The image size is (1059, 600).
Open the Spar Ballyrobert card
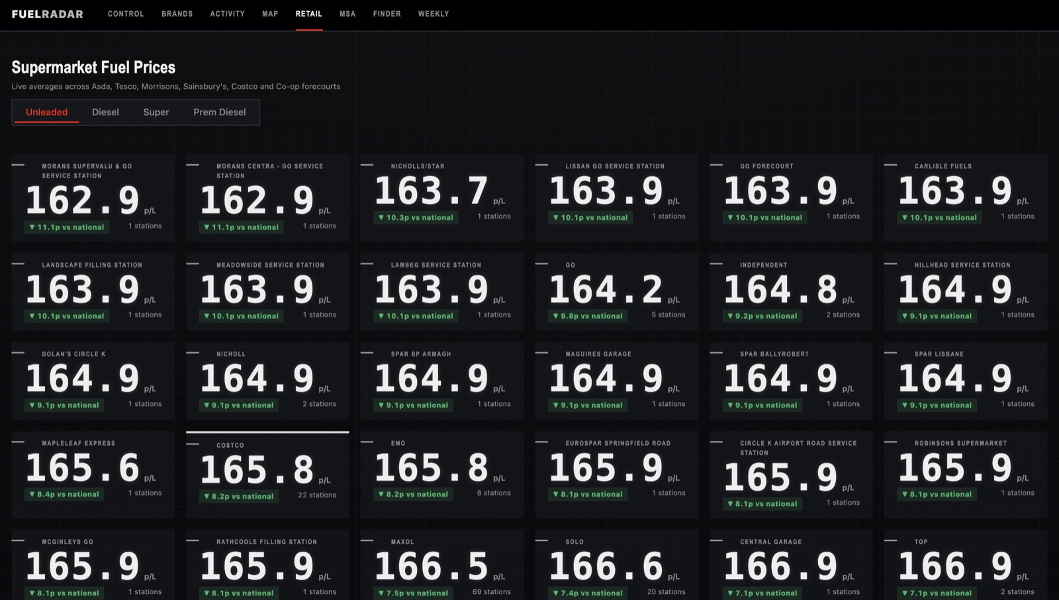click(791, 381)
